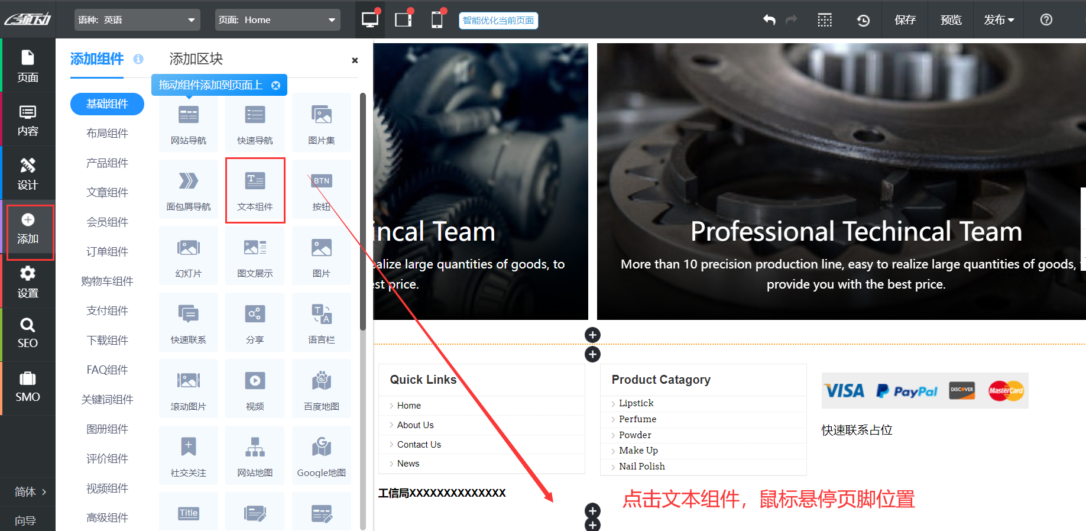1086x531 pixels.
Task: Click the undo arrow in top toolbar
Action: point(769,20)
